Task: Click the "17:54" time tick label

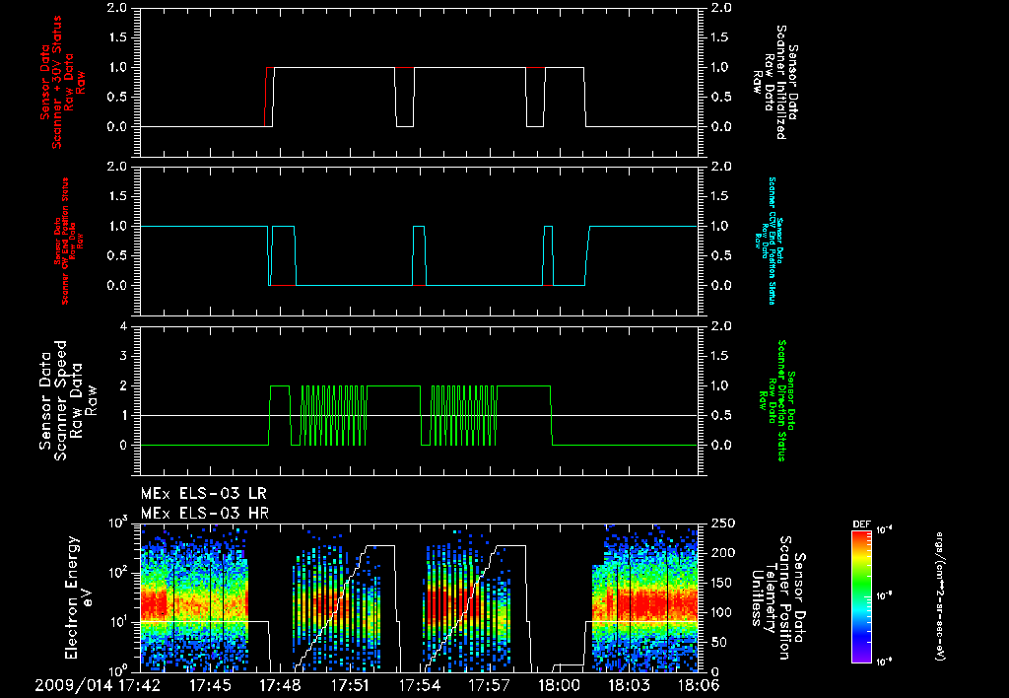Action: [420, 684]
